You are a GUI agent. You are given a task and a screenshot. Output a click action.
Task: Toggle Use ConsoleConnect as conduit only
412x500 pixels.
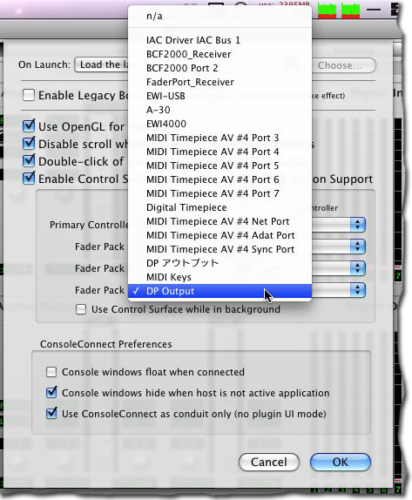tap(51, 414)
